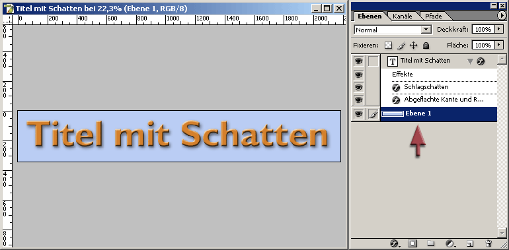Add a layer mask using the footer icon
Screen dimensions: 509x250
(412, 243)
